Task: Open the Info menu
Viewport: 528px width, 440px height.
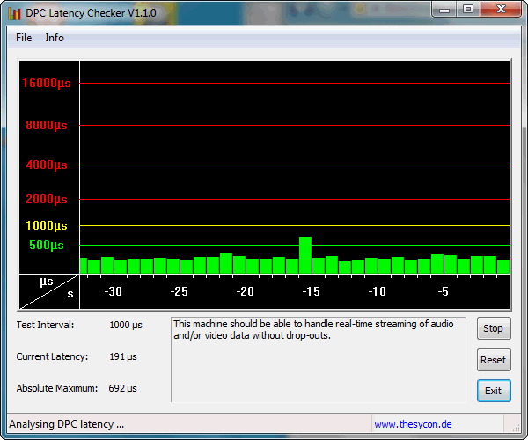Action: (55, 38)
